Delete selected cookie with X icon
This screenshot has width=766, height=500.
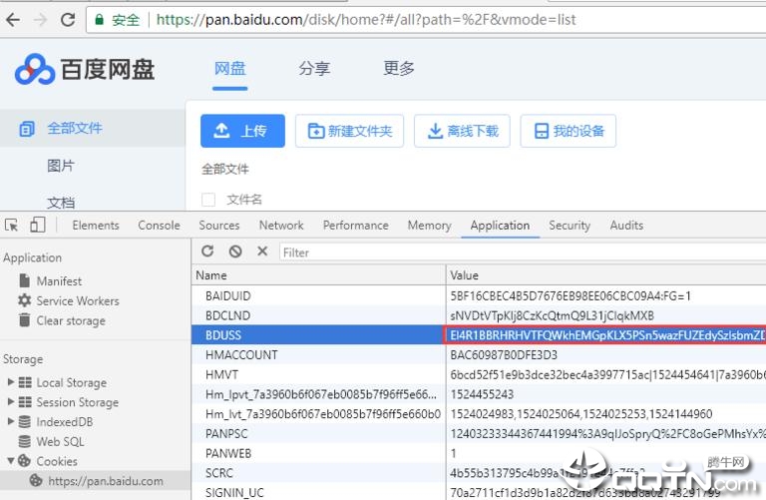[262, 251]
